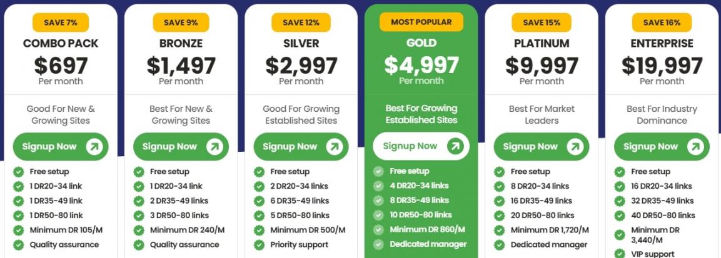The image size is (721, 258).
Task: Select the Platinum $9,997 price
Action: coord(542,66)
